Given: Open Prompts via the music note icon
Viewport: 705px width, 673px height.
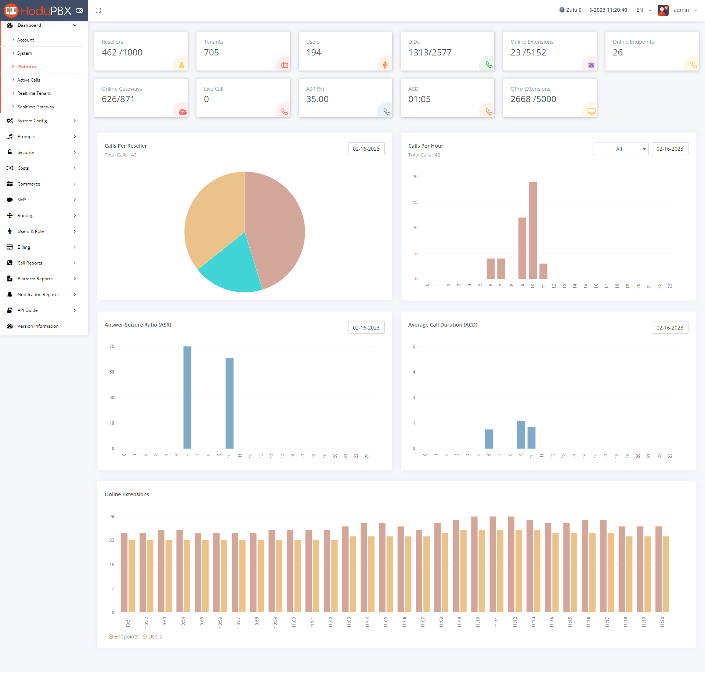Looking at the screenshot, I should click(10, 136).
